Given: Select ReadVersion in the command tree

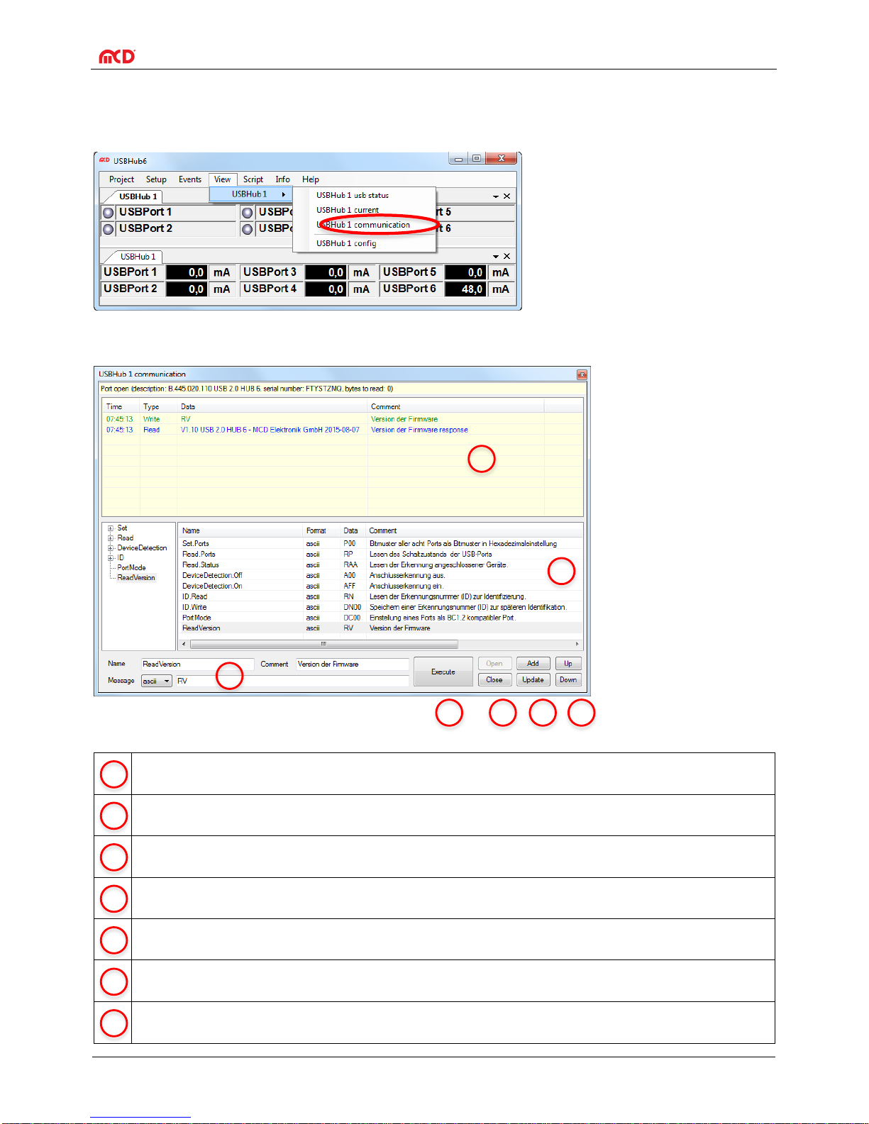Looking at the screenshot, I should 136,578.
